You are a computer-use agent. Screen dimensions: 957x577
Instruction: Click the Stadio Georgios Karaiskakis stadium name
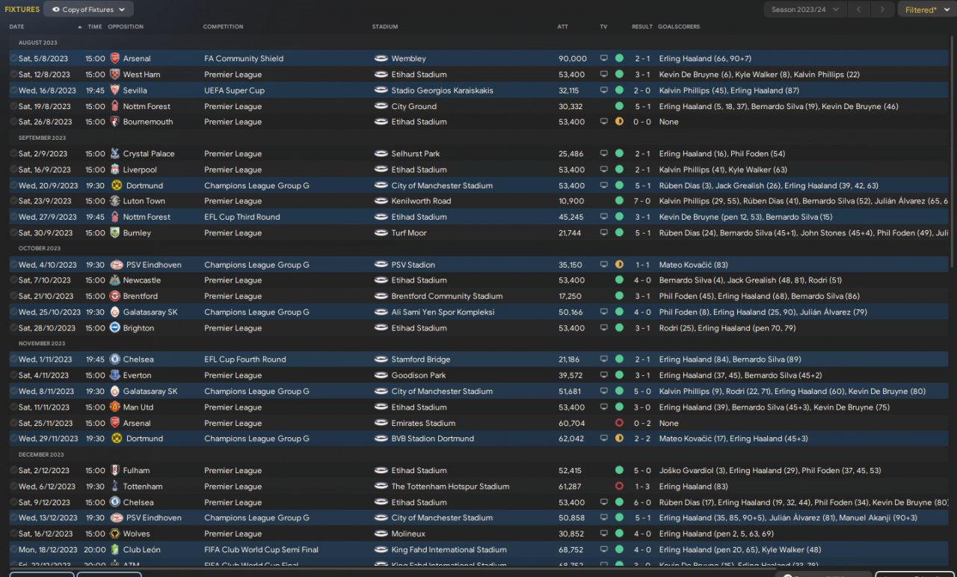coord(443,90)
